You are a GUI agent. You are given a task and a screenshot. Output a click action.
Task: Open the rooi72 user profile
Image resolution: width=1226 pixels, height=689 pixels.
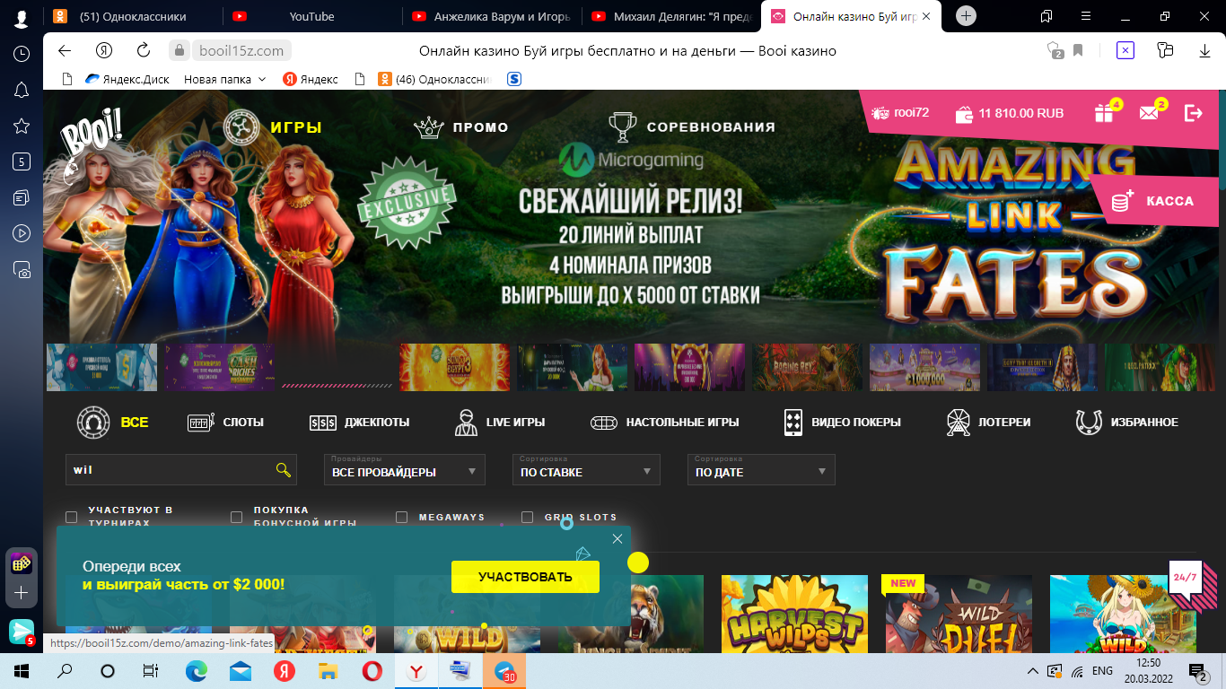pyautogui.click(x=900, y=113)
